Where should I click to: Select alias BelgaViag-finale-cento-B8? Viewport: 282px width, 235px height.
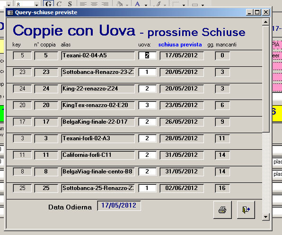click(98, 172)
